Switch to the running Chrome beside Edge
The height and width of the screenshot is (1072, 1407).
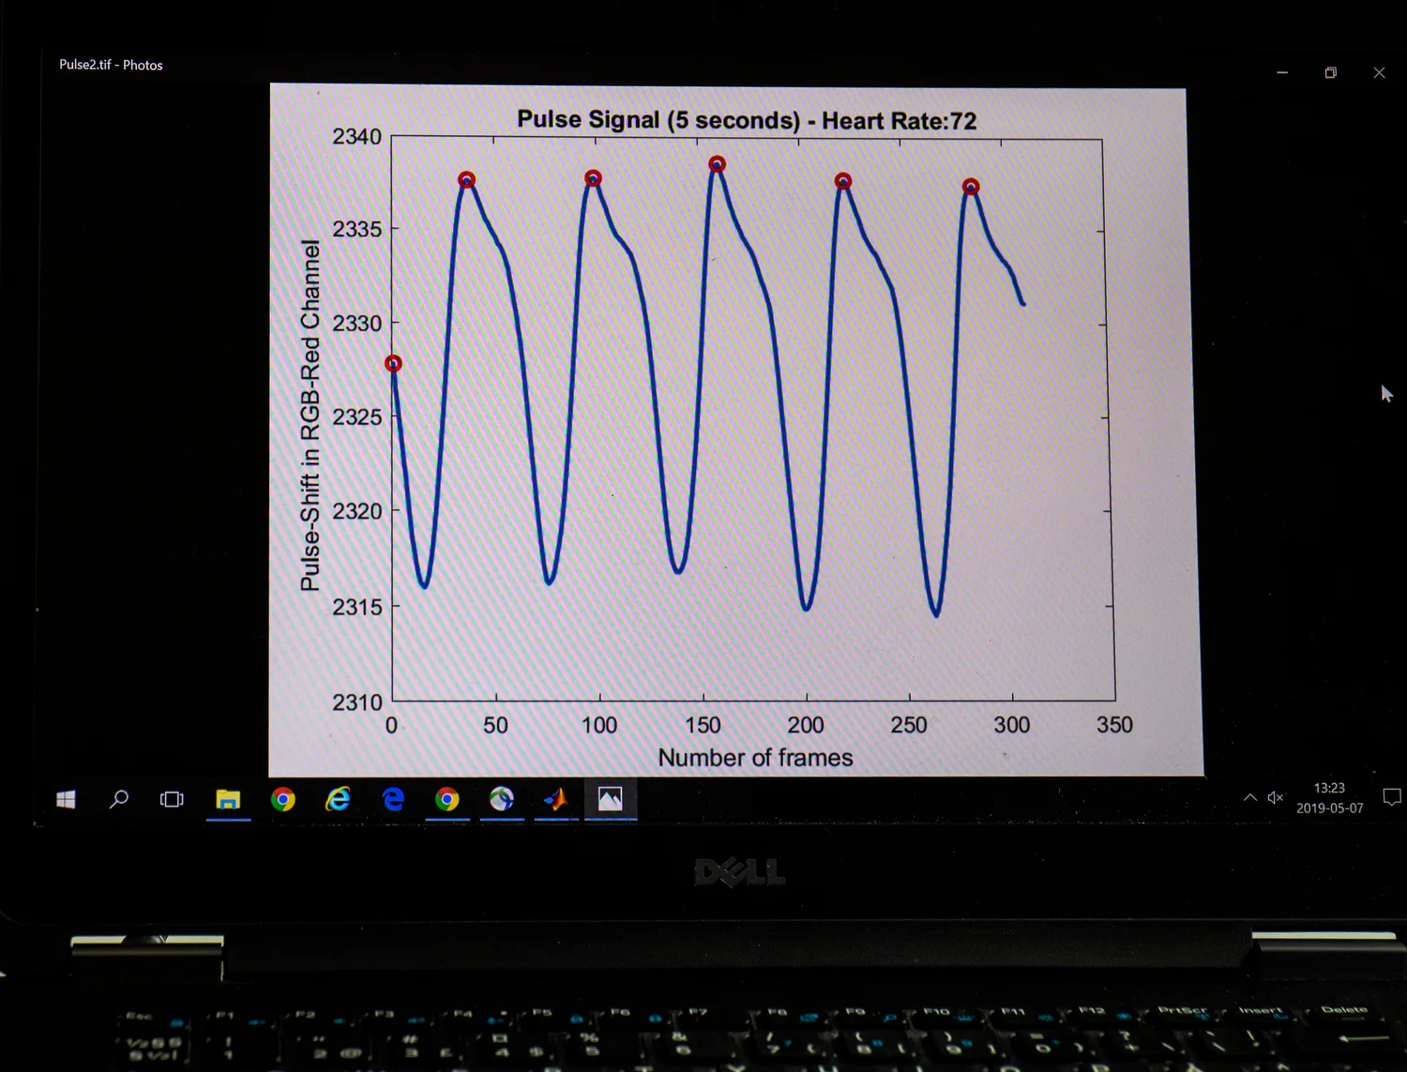[447, 799]
